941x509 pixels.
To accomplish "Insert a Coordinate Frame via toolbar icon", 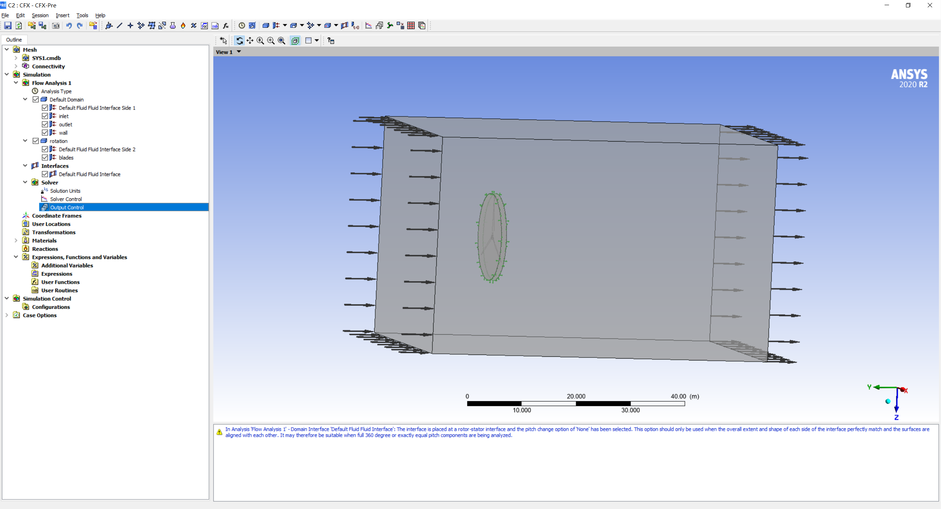I will [x=109, y=25].
